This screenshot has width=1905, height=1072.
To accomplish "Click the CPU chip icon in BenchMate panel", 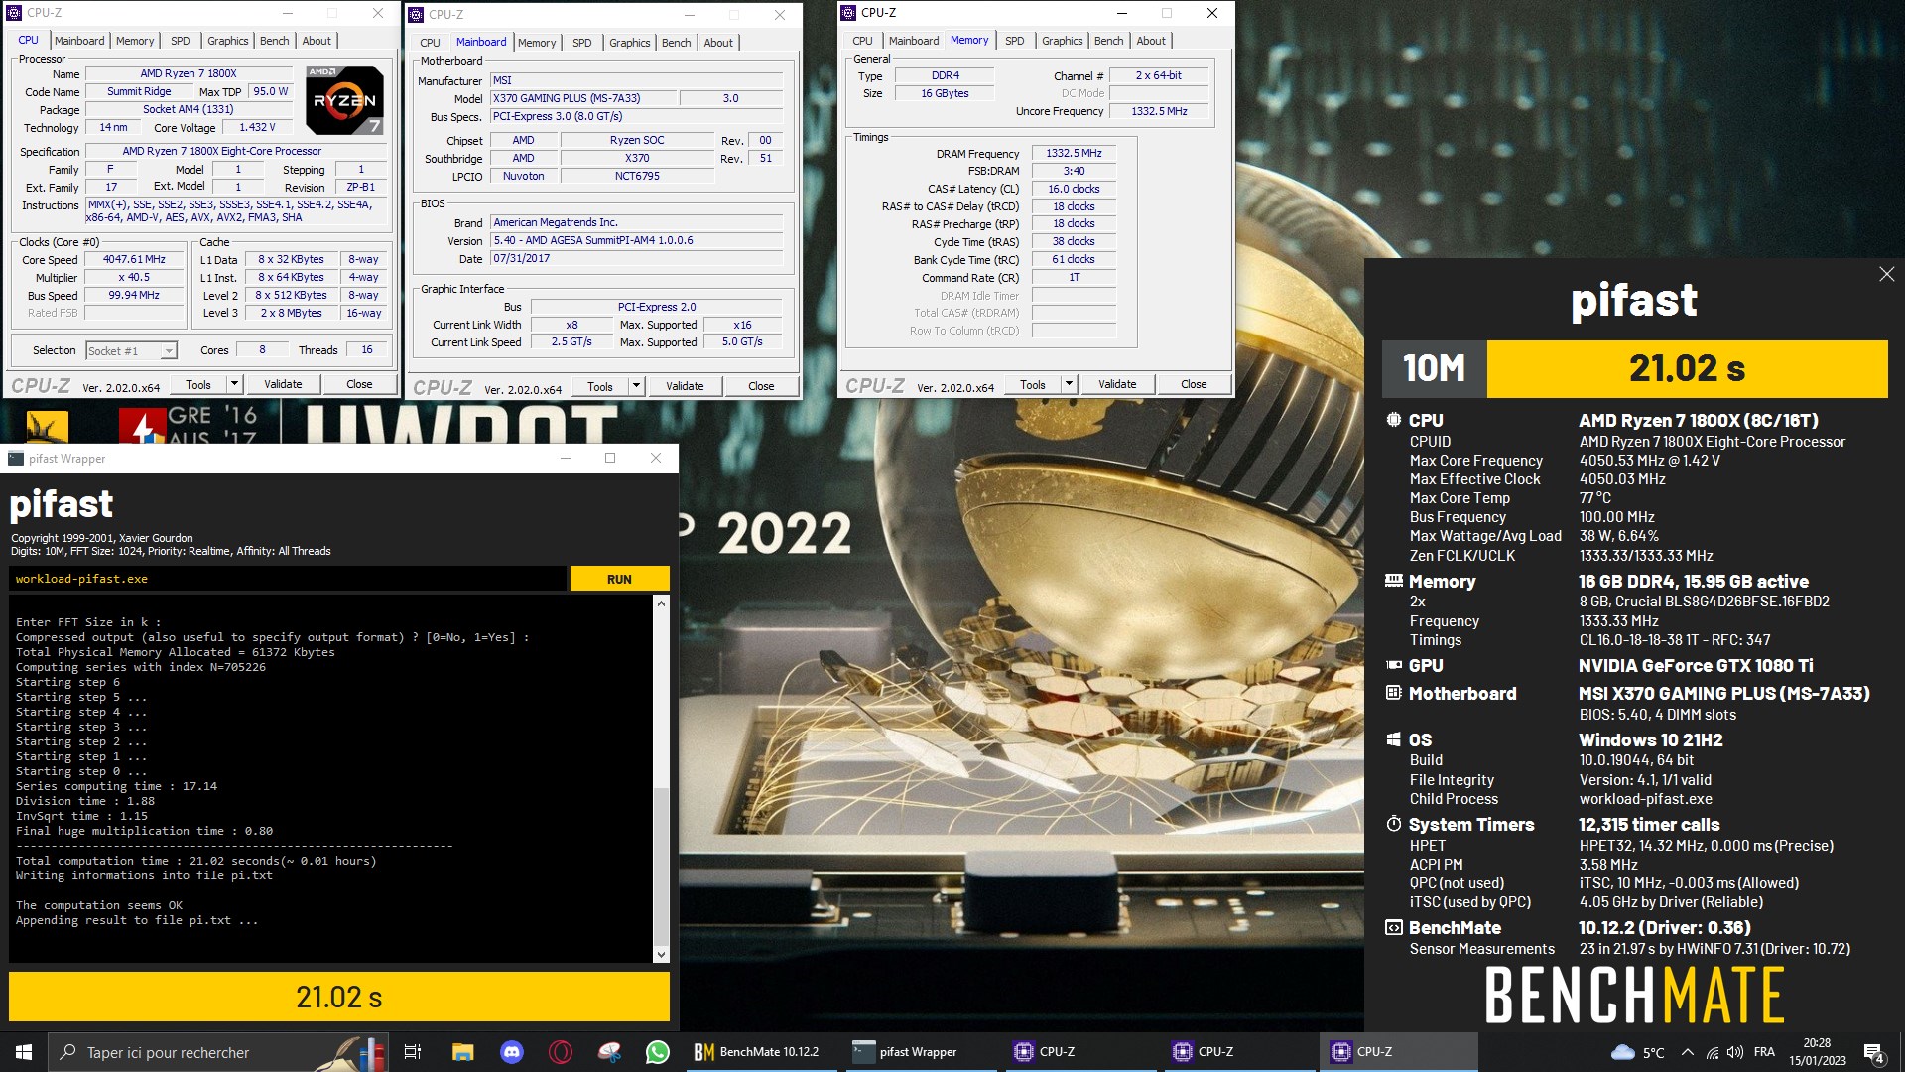I will [x=1393, y=420].
